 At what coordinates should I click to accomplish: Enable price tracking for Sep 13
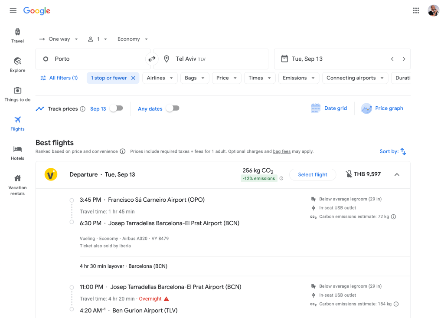click(116, 108)
